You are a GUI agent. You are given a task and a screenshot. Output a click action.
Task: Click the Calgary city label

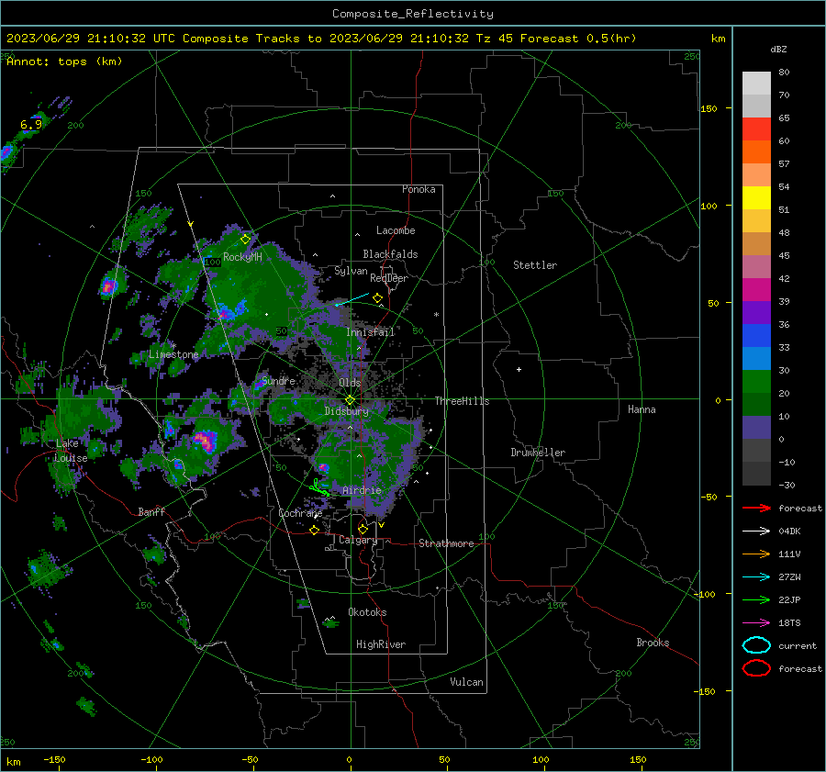click(358, 540)
